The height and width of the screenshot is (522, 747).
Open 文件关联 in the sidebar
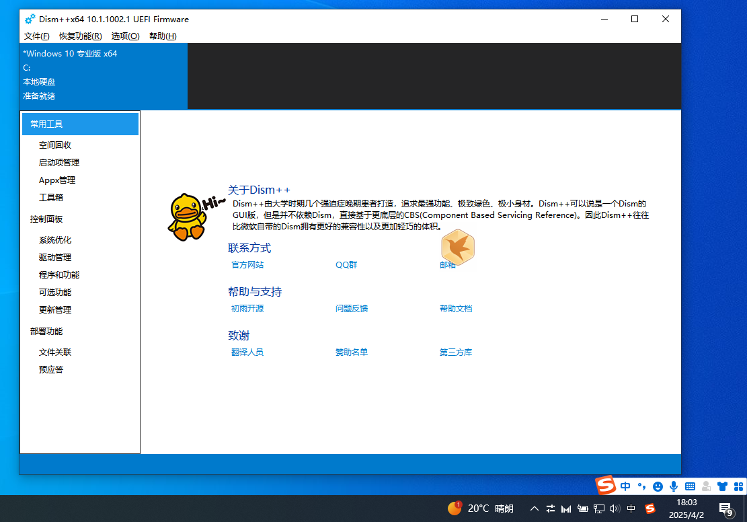(55, 352)
